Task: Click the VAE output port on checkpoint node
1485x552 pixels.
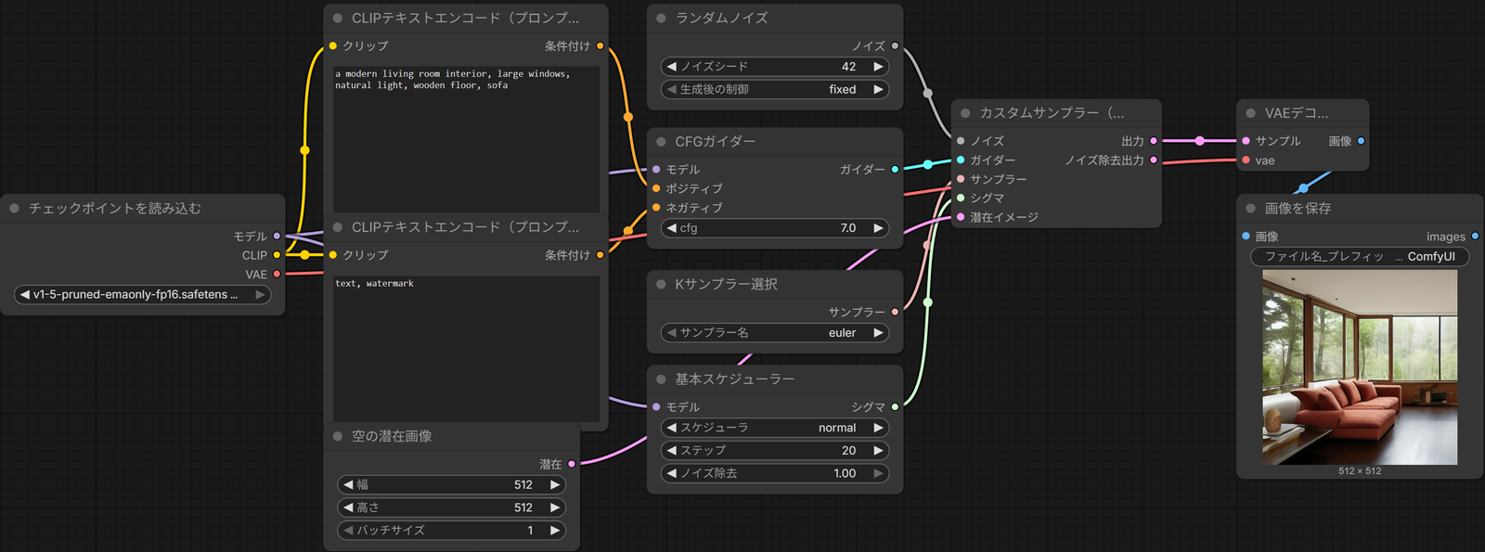Action: click(277, 275)
